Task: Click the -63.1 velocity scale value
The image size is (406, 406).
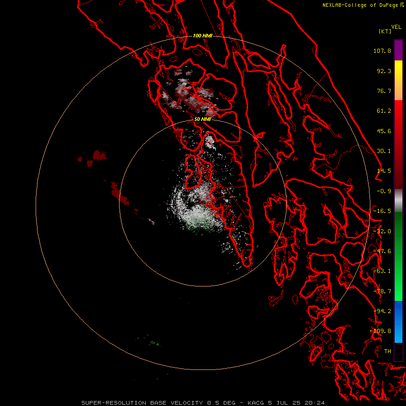Action: click(382, 271)
